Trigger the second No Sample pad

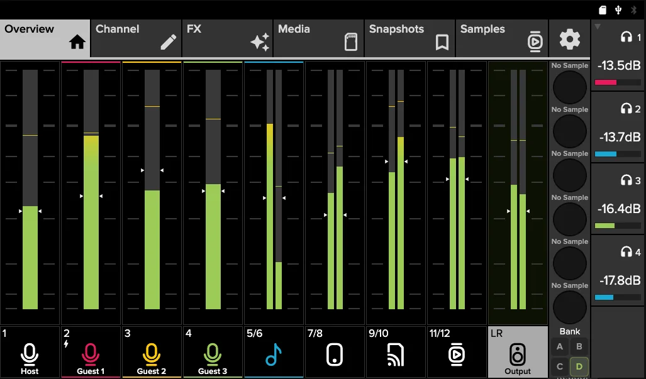tap(570, 131)
